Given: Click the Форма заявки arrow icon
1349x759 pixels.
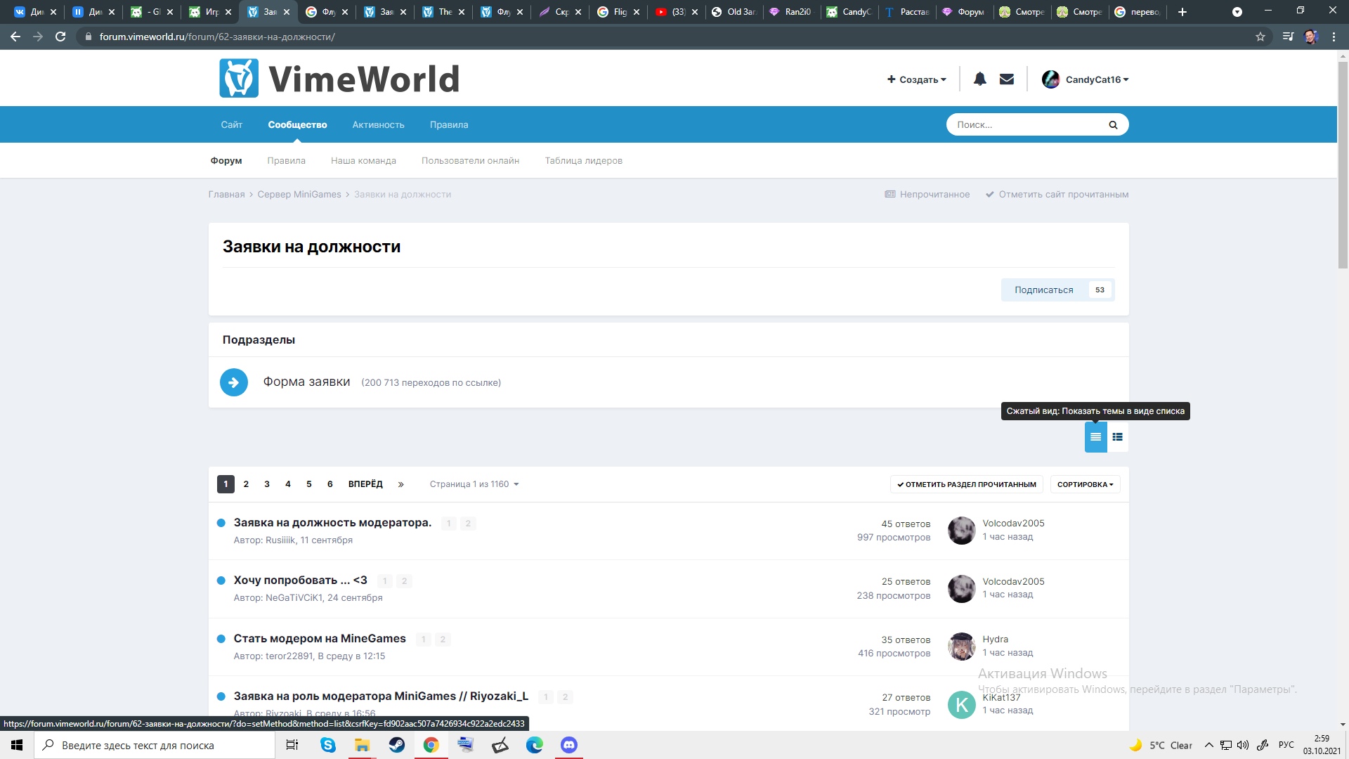Looking at the screenshot, I should [234, 382].
